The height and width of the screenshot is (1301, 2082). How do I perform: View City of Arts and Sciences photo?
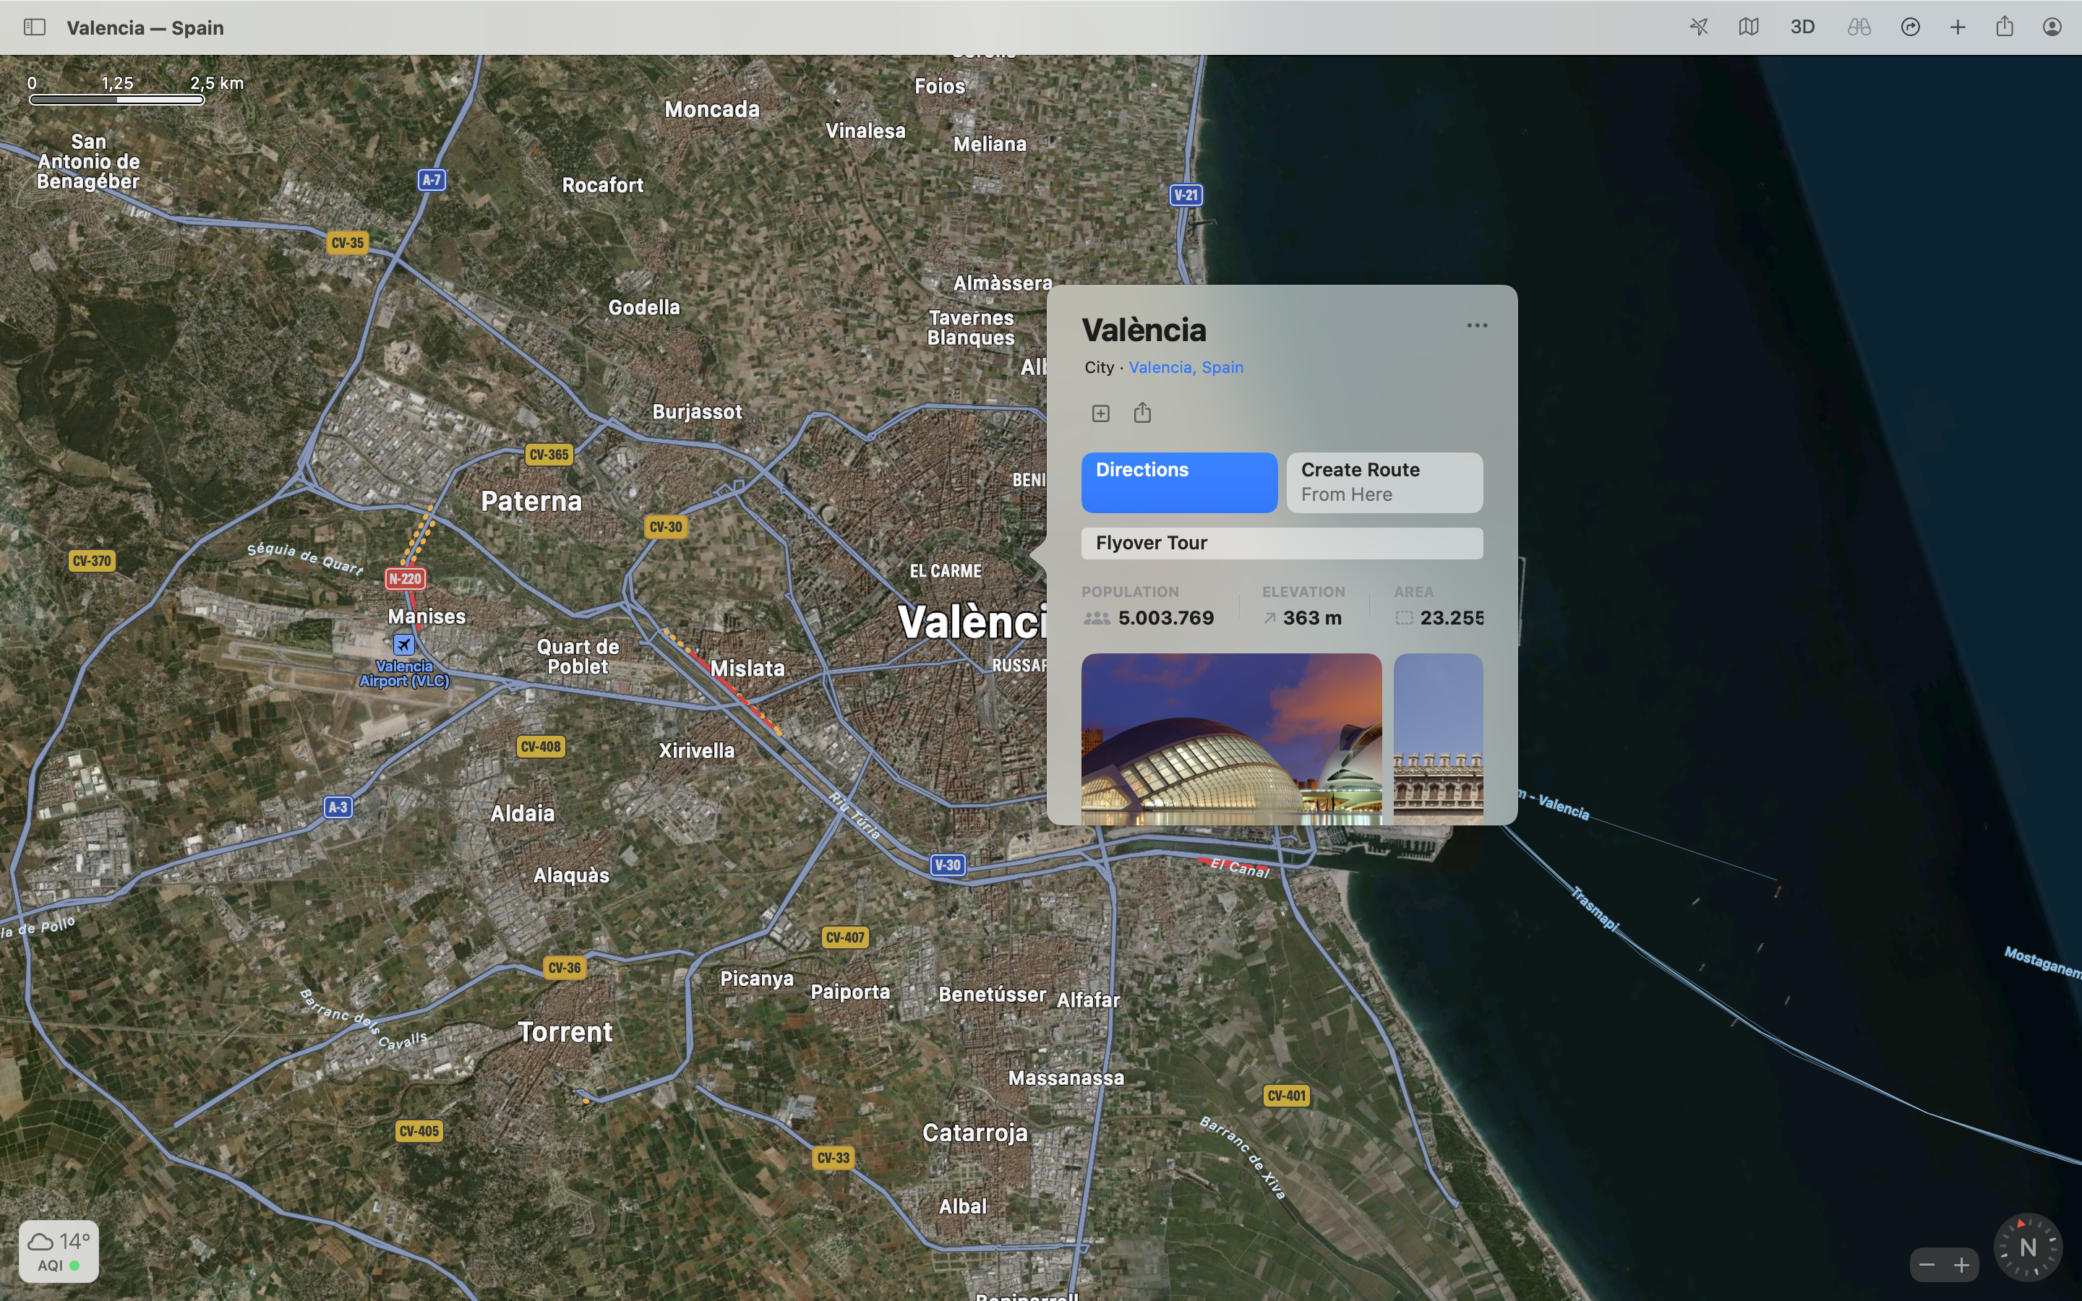pyautogui.click(x=1231, y=739)
